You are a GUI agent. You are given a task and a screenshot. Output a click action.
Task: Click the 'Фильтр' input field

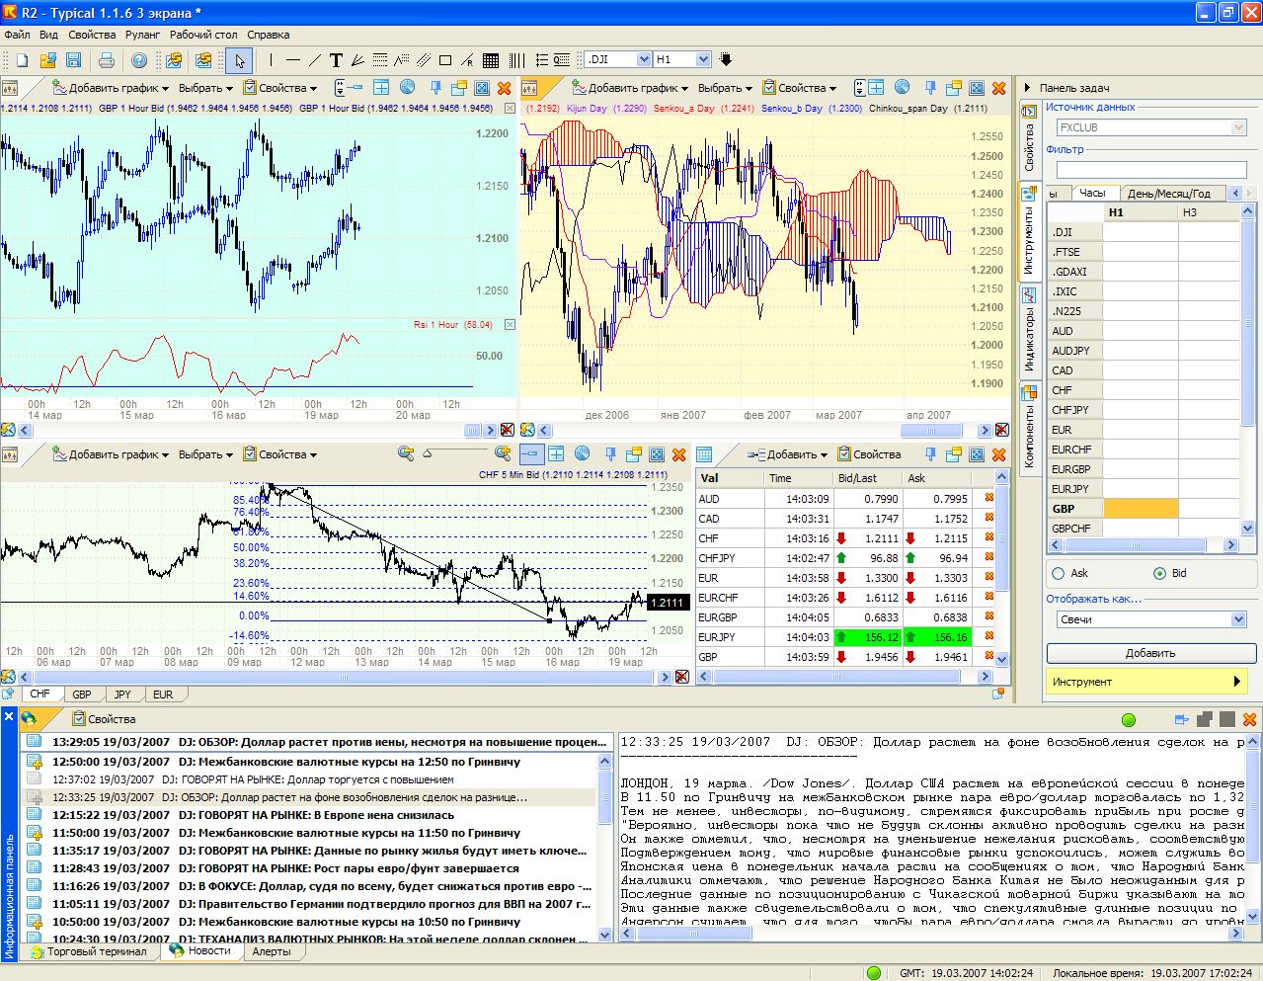(x=1150, y=169)
